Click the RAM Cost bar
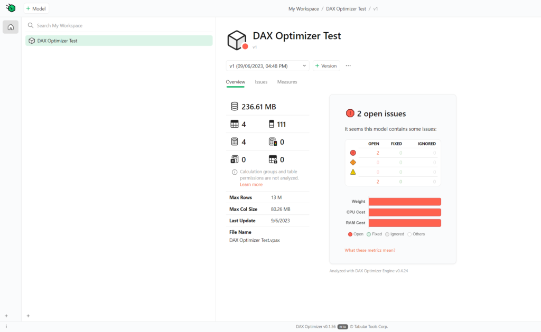541x332 pixels. point(405,223)
